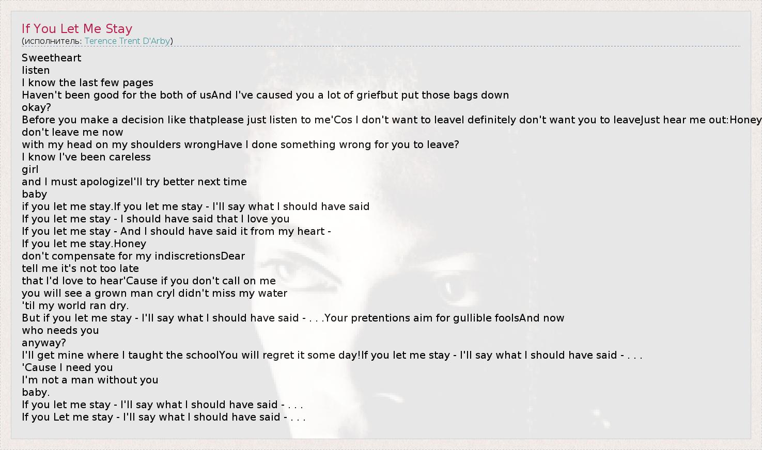The width and height of the screenshot is (762, 450).
Task: Click the line starting "with my head on my shoulders"
Action: pos(240,144)
